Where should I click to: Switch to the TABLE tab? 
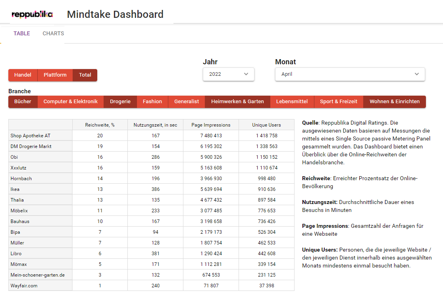pyautogui.click(x=22, y=33)
